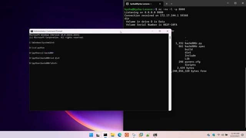Close the kyrka@Kyrka-Lenovo terminal tab

[x=160, y=4]
